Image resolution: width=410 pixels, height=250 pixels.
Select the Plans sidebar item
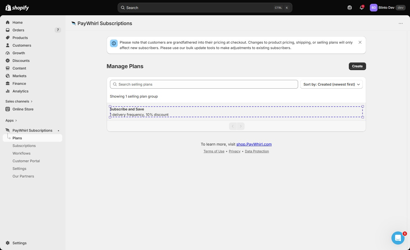tap(32, 138)
